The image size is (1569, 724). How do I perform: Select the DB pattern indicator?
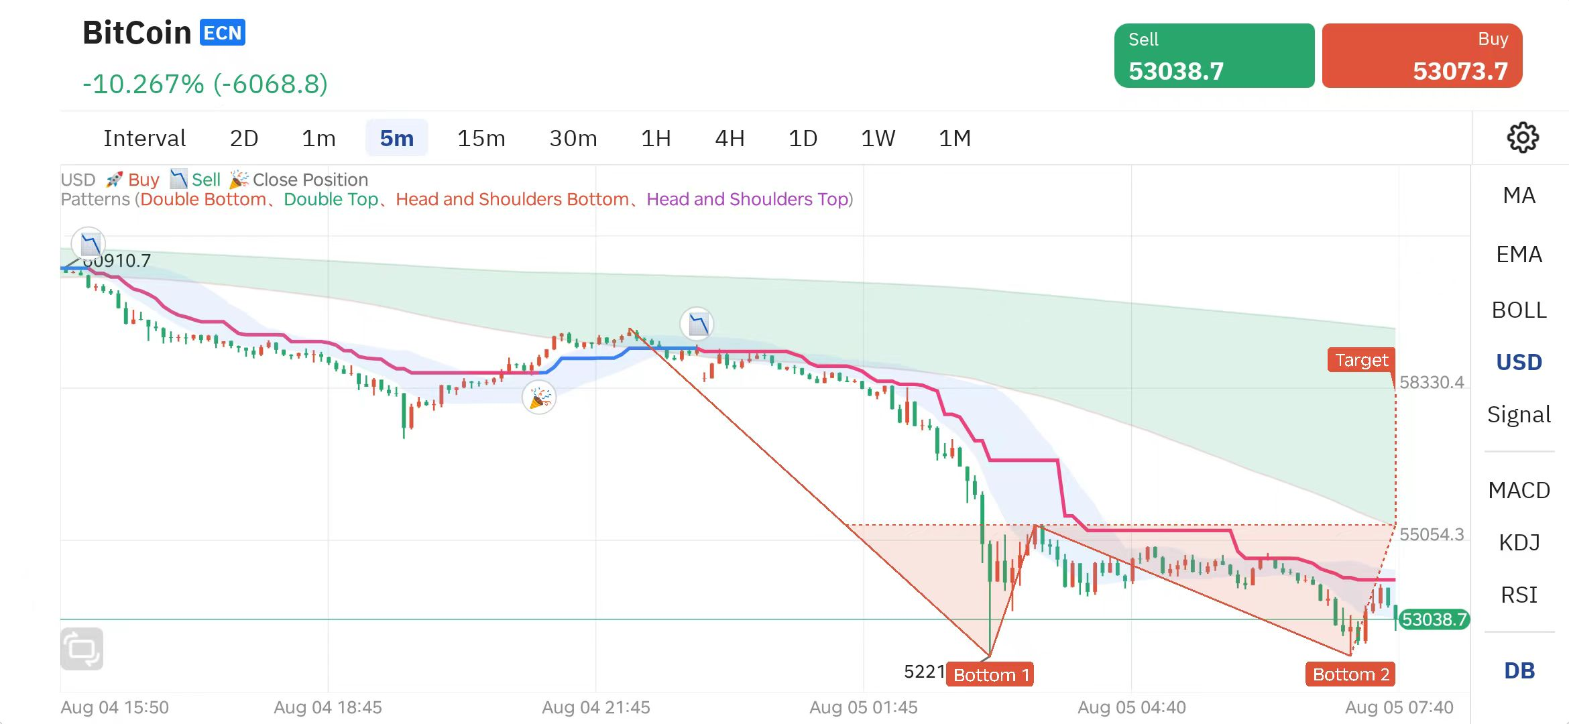pos(1519,670)
